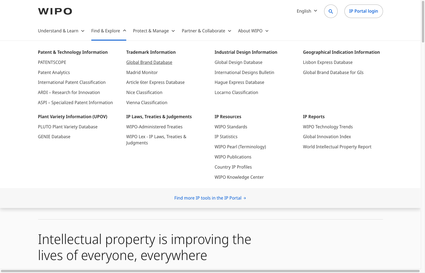
Task: Open Global Design Database
Action: pos(238,62)
